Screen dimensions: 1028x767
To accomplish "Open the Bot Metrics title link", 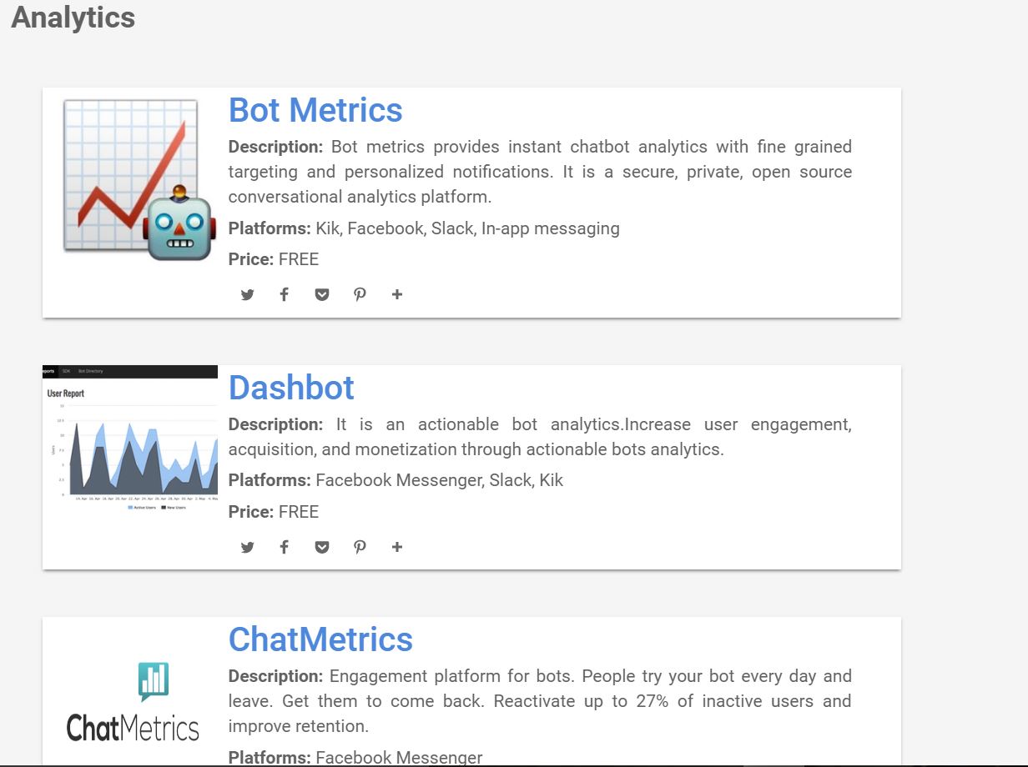I will pos(315,110).
